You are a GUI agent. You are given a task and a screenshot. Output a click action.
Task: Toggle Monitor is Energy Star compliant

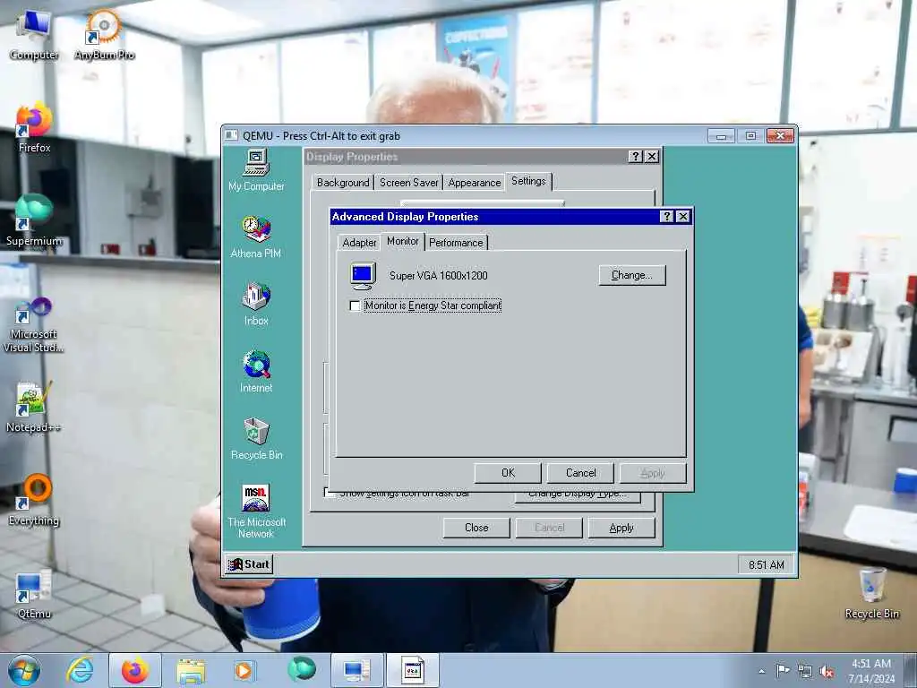coord(425,305)
